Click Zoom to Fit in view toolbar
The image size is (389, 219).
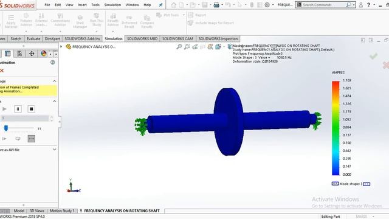[179, 47]
